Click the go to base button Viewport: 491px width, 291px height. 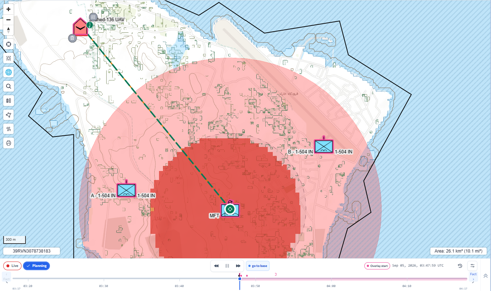click(x=258, y=266)
